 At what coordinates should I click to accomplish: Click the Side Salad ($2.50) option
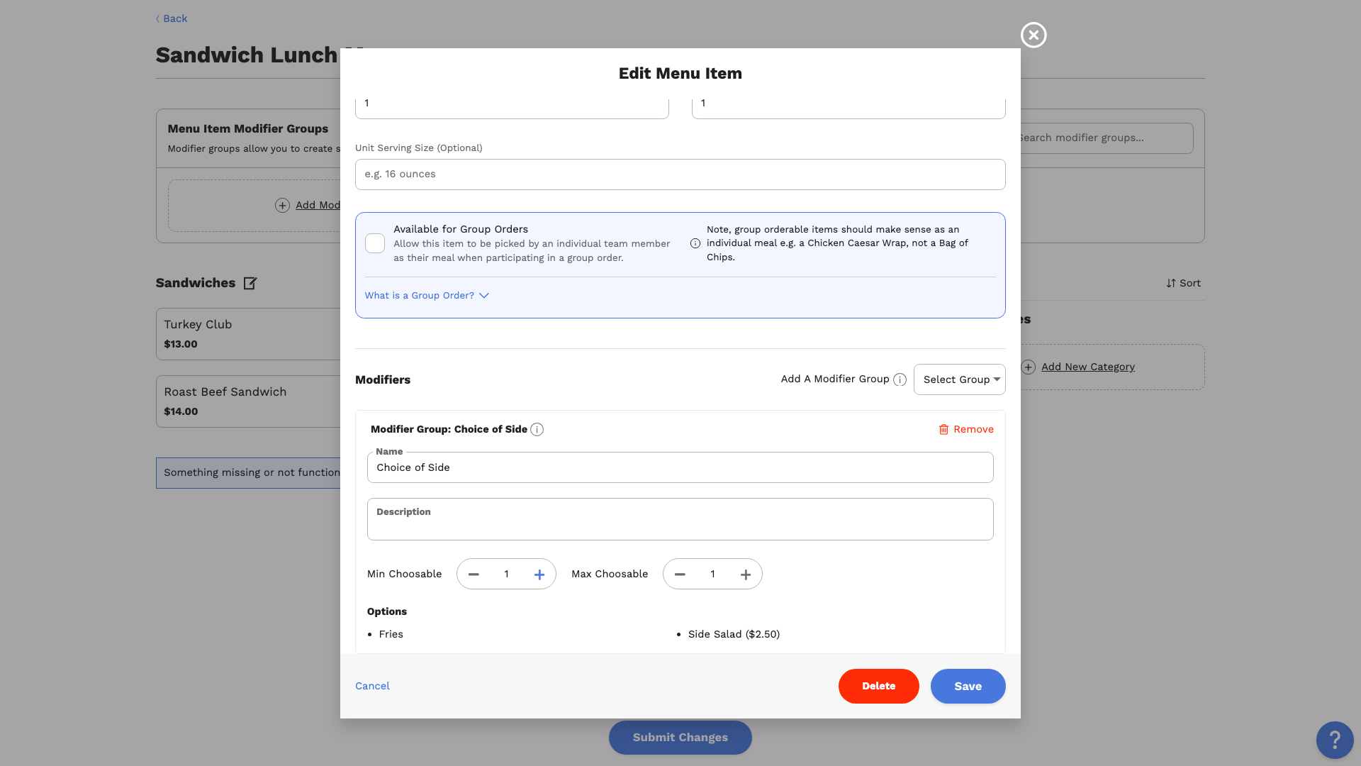coord(734,634)
